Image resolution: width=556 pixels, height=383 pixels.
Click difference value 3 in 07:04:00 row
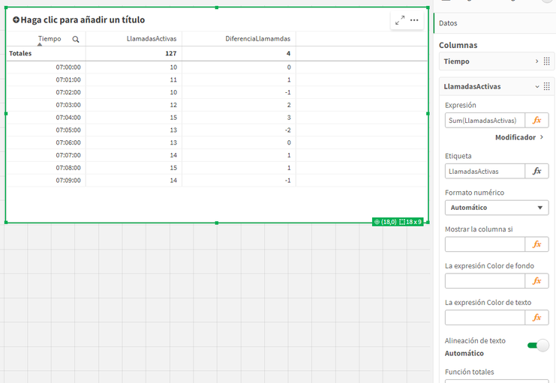tap(289, 118)
